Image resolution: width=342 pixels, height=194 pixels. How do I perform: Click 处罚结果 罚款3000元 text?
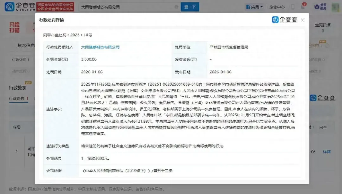point(95,159)
